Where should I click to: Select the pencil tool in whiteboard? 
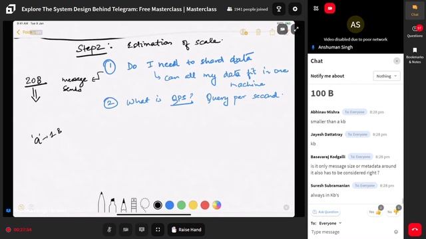(x=123, y=205)
